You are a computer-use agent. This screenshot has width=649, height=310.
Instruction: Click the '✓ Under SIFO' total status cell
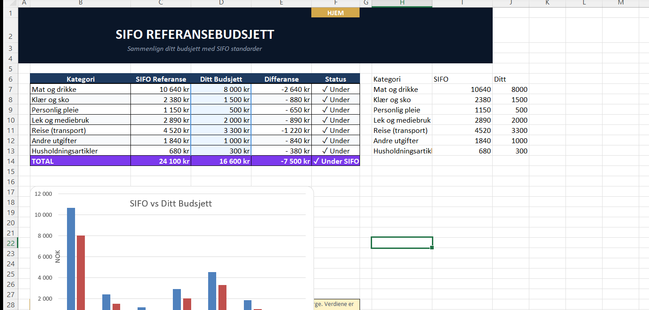point(335,161)
